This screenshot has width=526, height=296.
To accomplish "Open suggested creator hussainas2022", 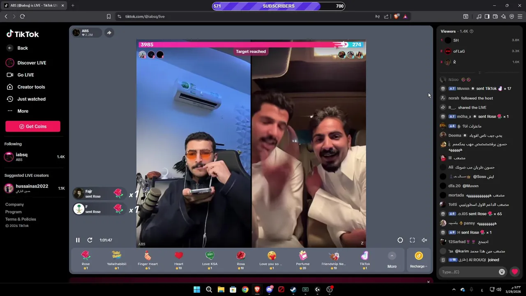I will point(35,188).
